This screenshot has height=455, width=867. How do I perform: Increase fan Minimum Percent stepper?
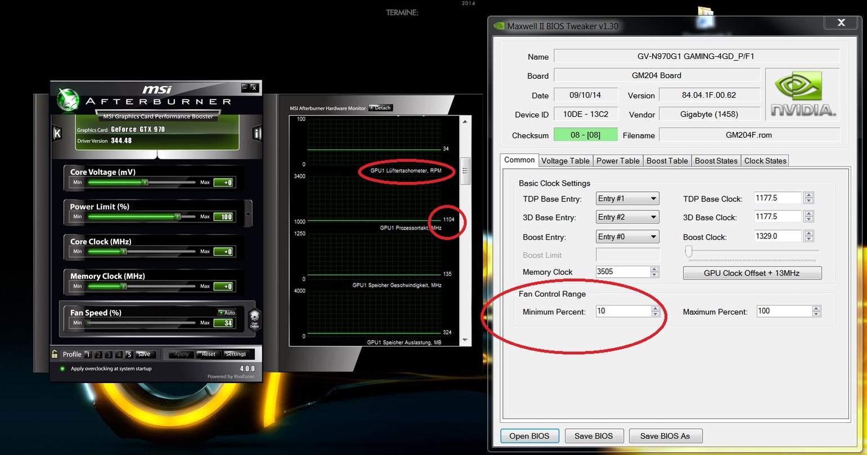pos(655,308)
